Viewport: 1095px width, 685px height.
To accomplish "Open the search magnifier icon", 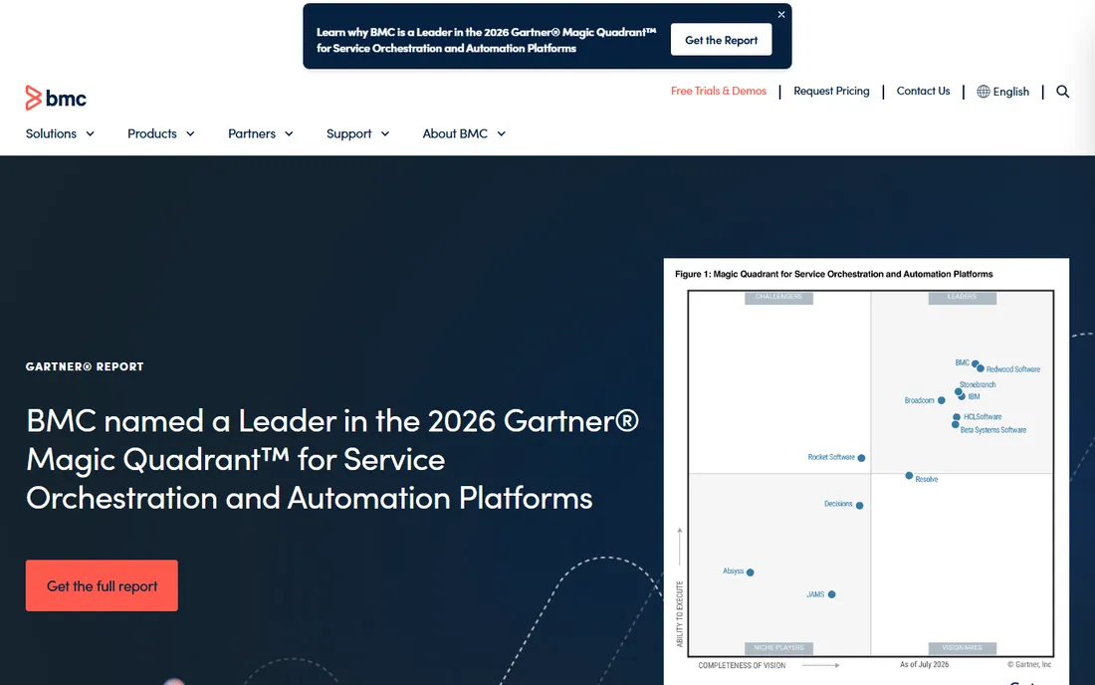I will pos(1062,92).
